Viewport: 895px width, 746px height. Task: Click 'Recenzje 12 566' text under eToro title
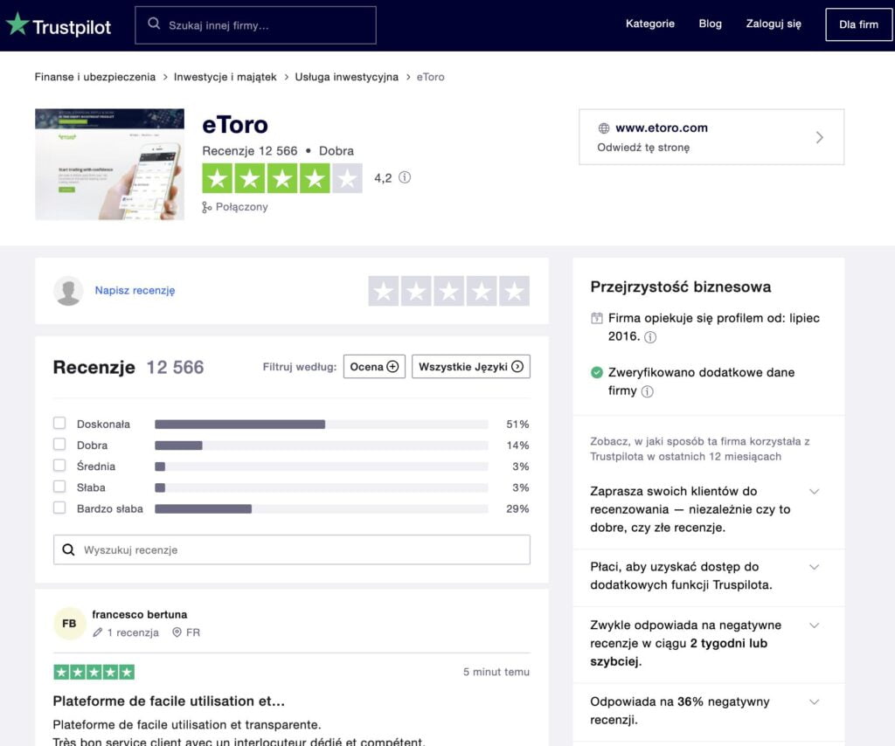click(x=249, y=151)
